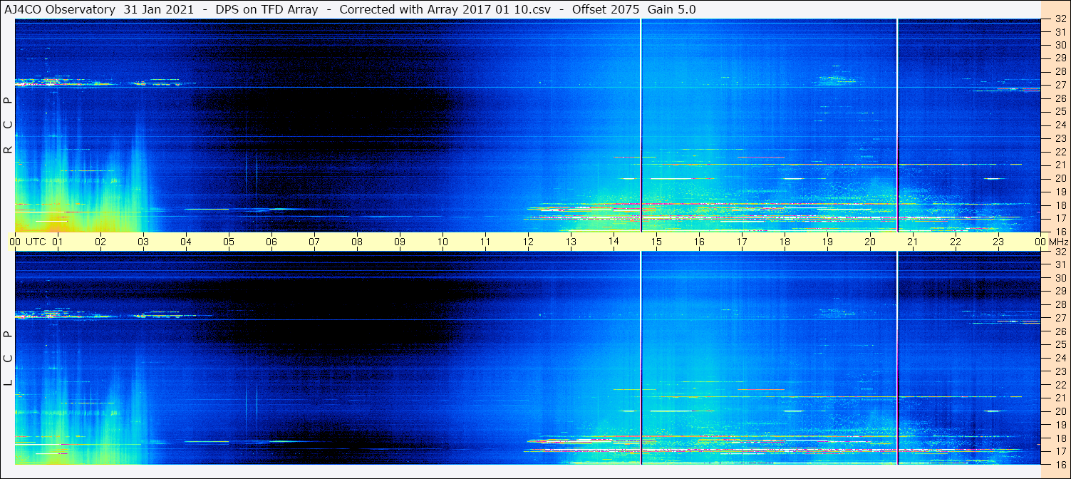Click hour label "09" on the time axis
The width and height of the screenshot is (1071, 479).
click(400, 242)
